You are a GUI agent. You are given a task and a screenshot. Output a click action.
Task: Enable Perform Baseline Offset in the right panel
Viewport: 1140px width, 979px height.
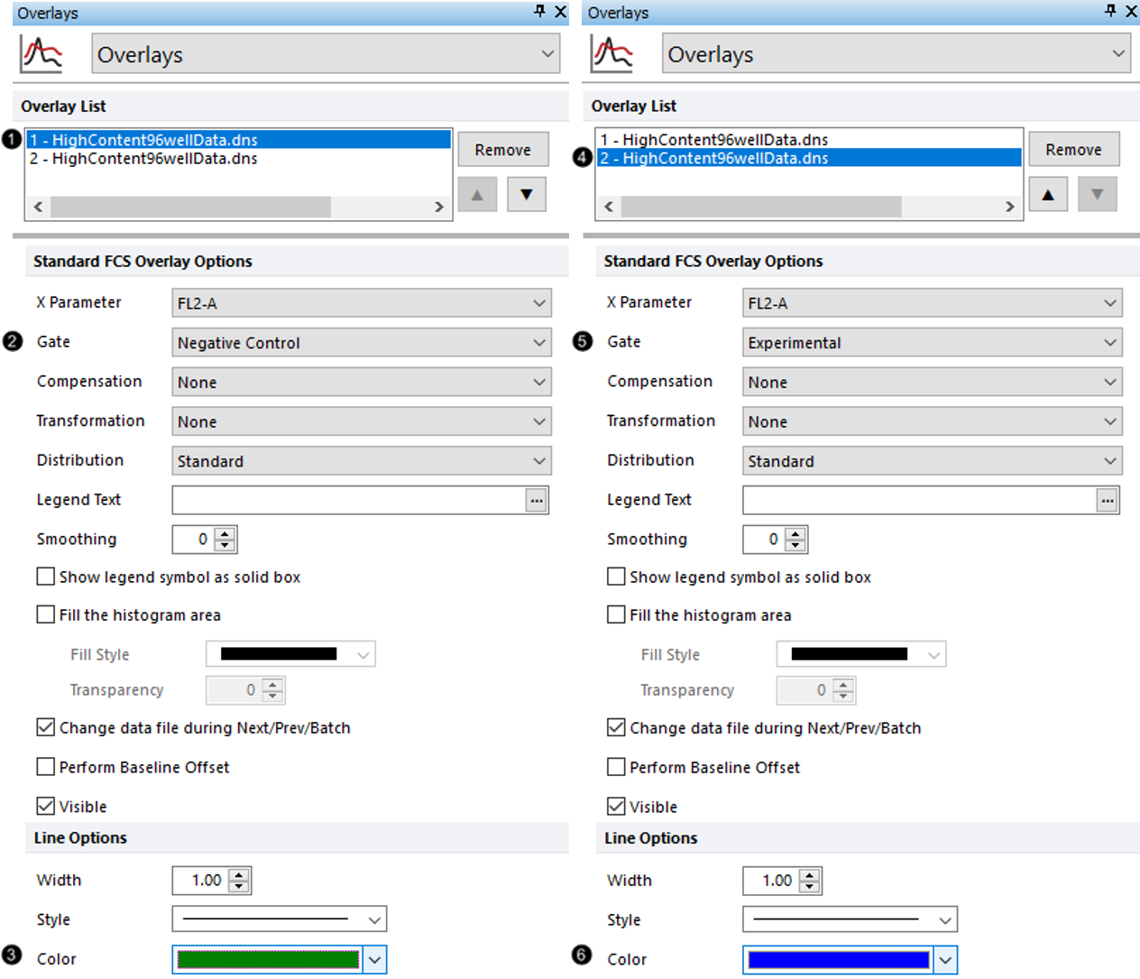pos(617,767)
